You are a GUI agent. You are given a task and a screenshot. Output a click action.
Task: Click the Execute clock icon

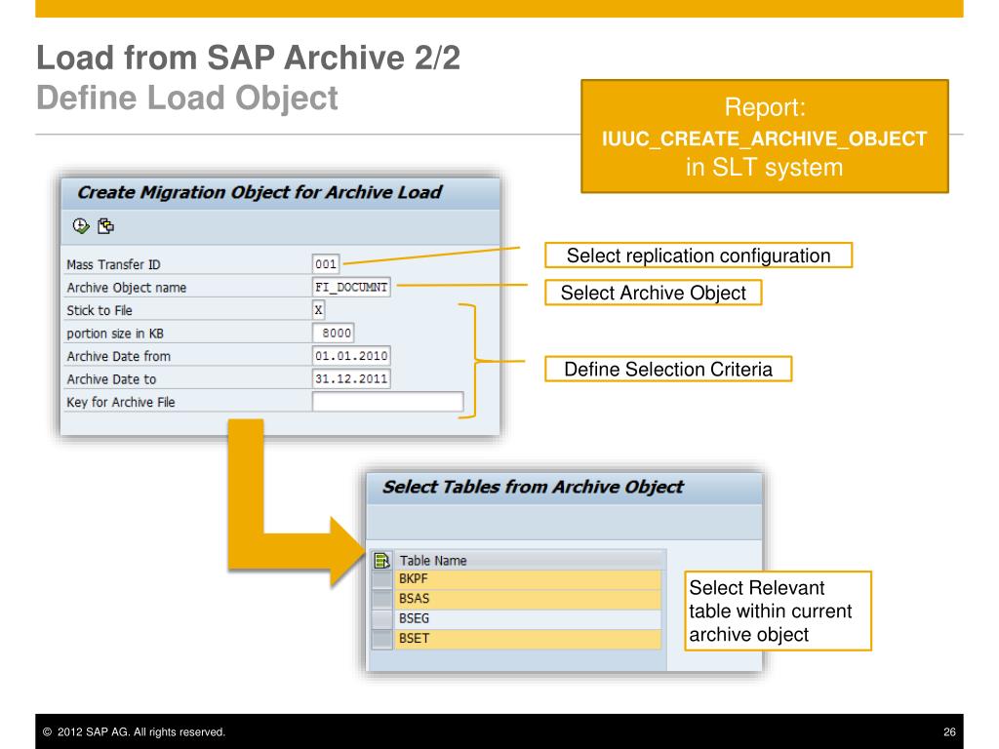pos(81,226)
